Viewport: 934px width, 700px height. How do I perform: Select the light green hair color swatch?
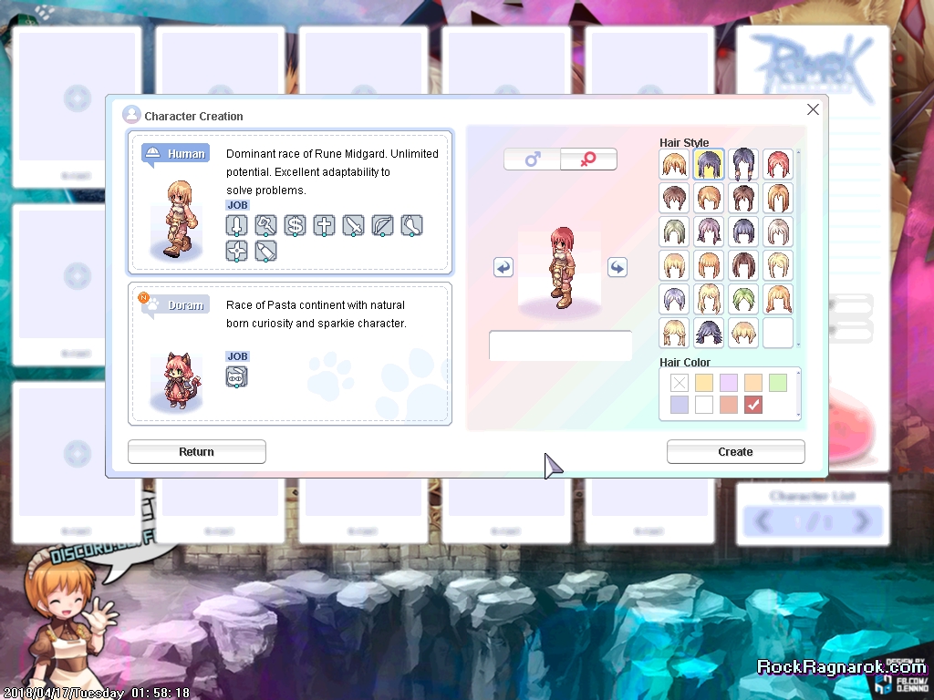778,382
